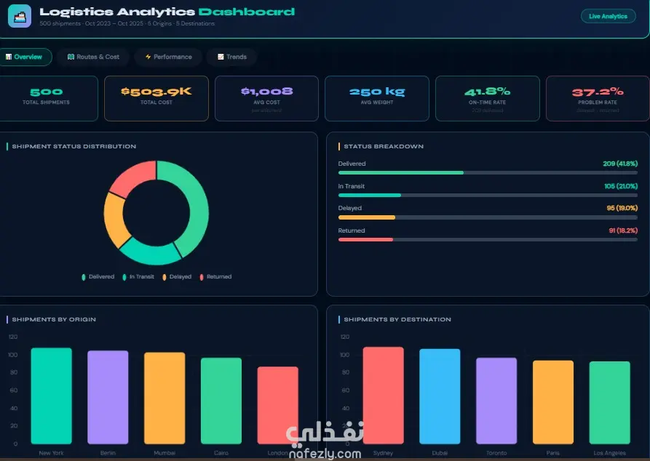650x461 pixels.
Task: Click the bar chart icon on Overview tab
Action: point(8,57)
